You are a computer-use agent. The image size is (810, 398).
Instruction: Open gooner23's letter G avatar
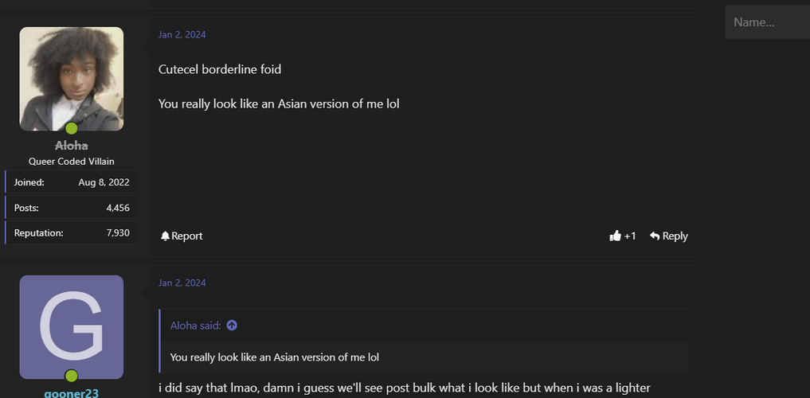72,327
